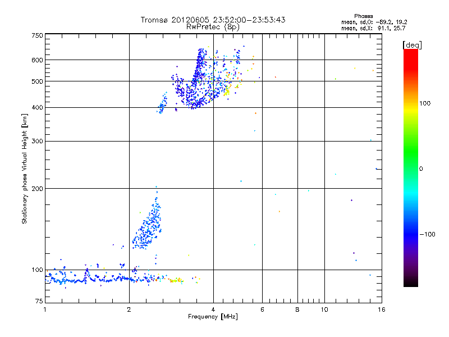Click the 'Phases' header text
The image size is (449, 337).
tap(363, 16)
